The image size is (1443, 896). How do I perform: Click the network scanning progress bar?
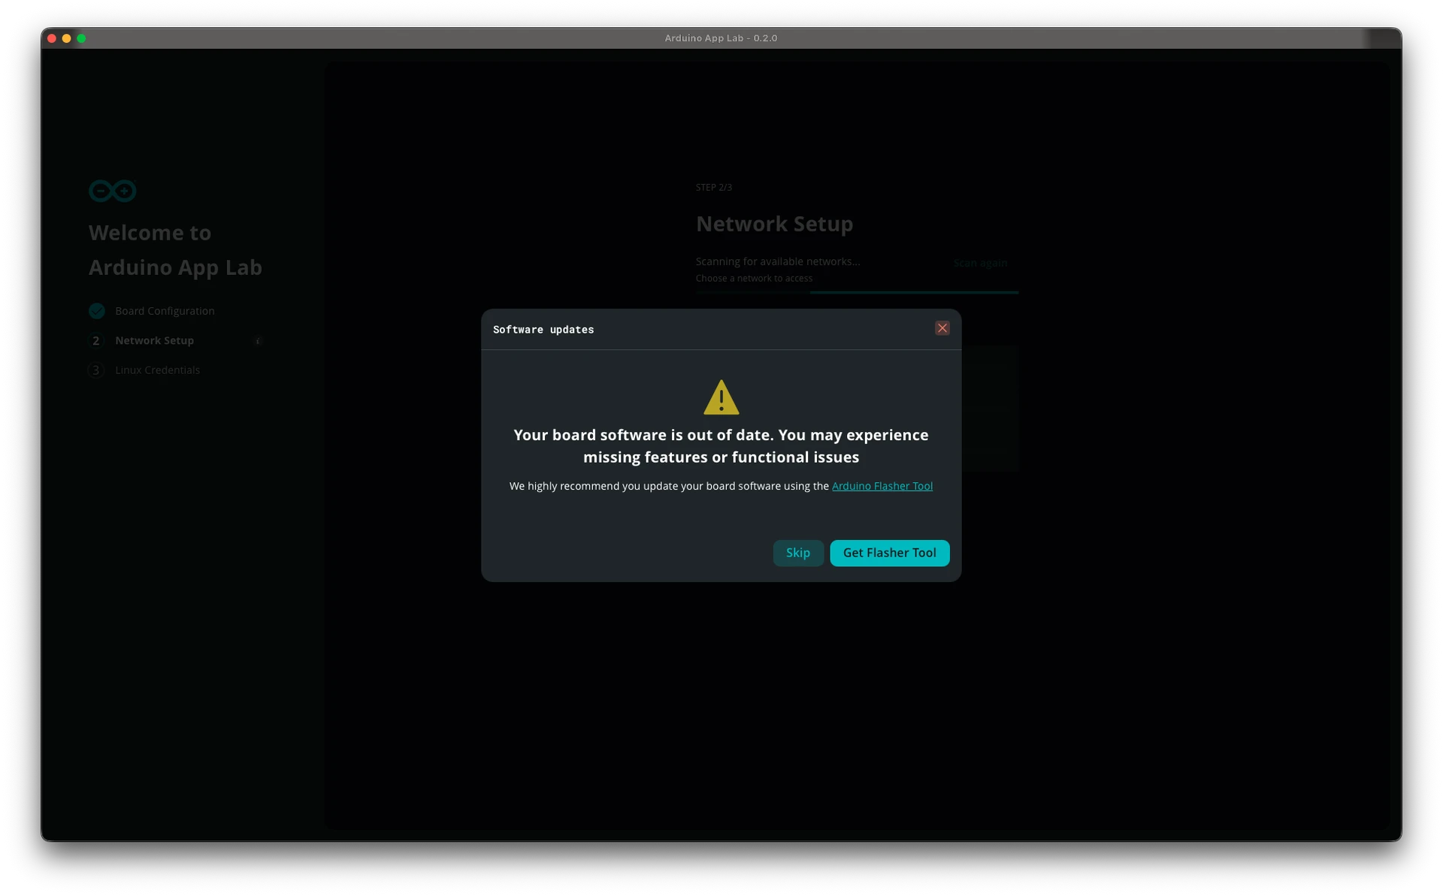pos(857,292)
